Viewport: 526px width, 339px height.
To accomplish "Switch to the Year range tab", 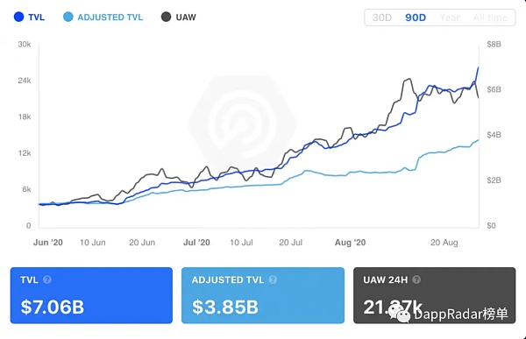I will [450, 18].
